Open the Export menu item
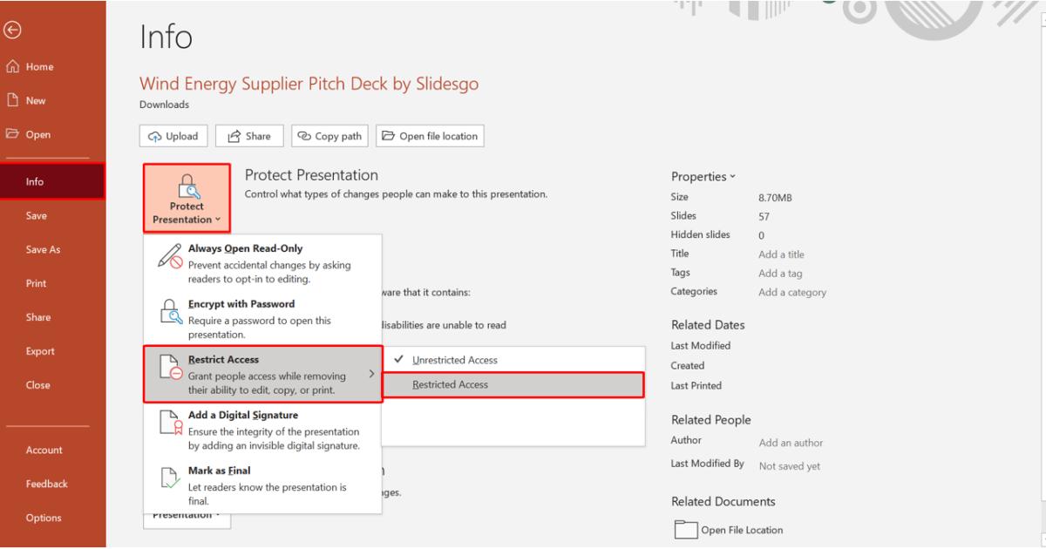The width and height of the screenshot is (1046, 549). (x=40, y=351)
